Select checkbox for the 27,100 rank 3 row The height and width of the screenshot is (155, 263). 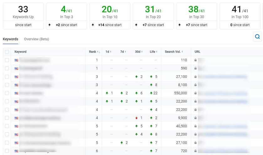click(7, 77)
